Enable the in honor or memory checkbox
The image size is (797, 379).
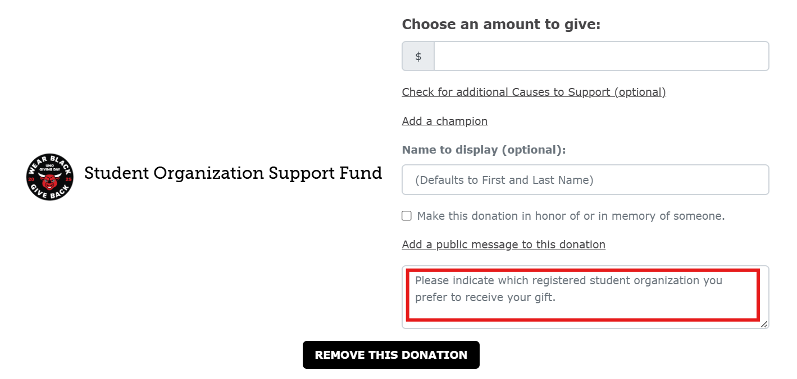tap(407, 216)
